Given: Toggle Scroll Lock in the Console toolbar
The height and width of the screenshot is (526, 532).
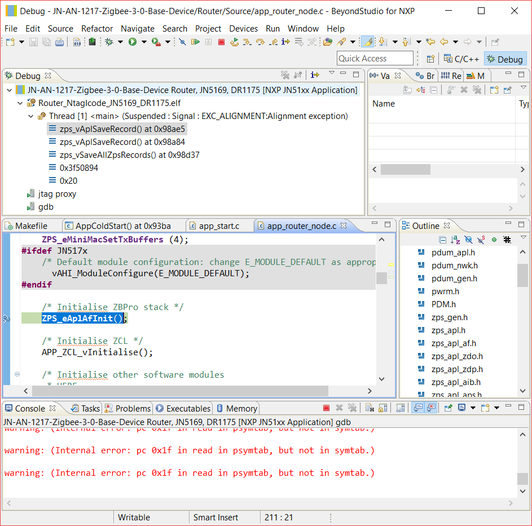Looking at the screenshot, I should tap(382, 408).
